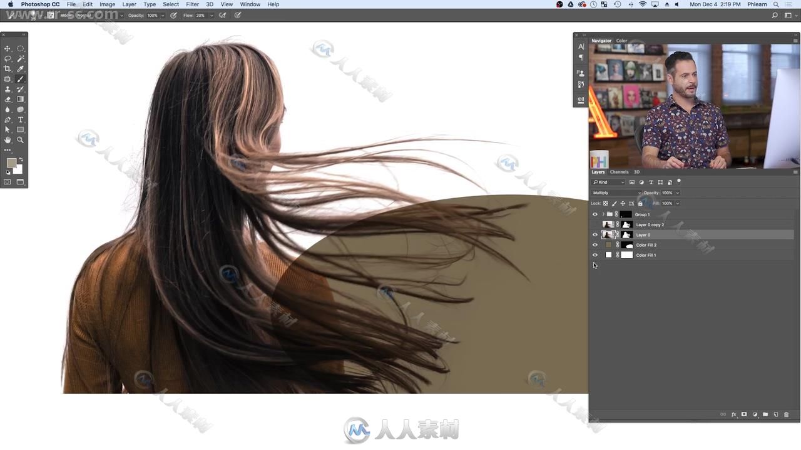Click the create new group folder icon

pyautogui.click(x=765, y=414)
